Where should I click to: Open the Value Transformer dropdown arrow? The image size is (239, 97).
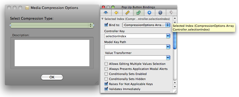168,58
